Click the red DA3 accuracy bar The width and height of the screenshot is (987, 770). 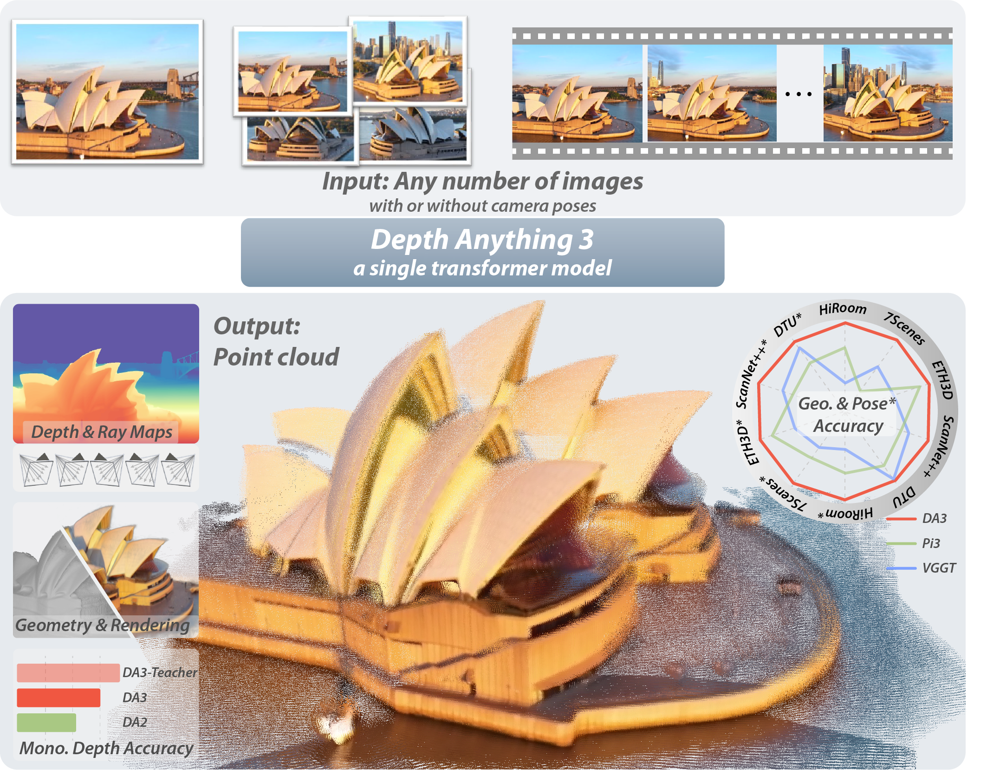click(58, 698)
